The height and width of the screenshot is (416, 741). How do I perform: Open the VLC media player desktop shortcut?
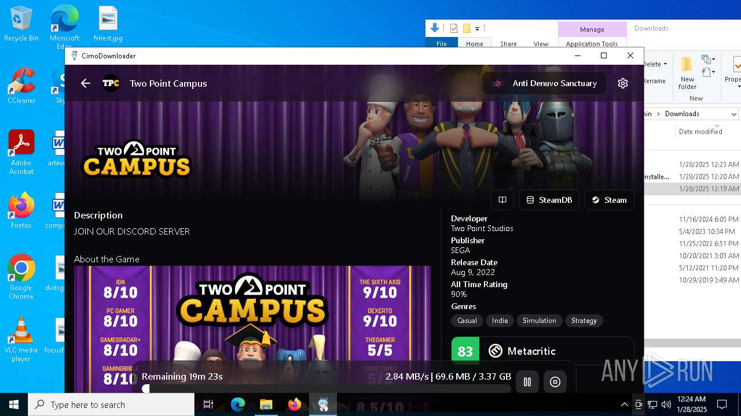(x=21, y=340)
